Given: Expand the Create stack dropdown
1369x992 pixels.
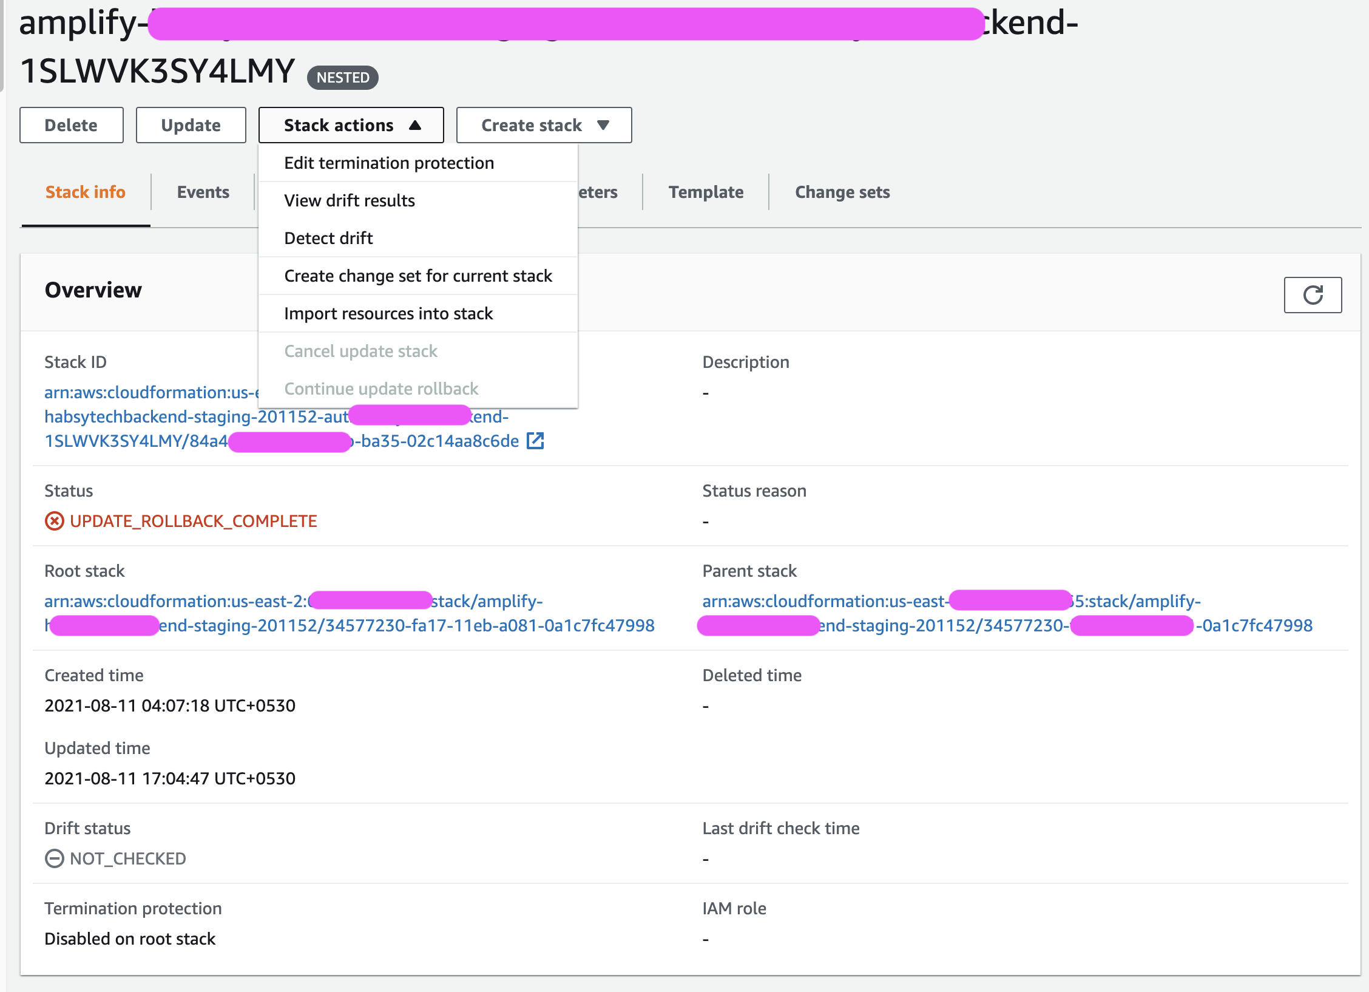Looking at the screenshot, I should [x=543, y=125].
